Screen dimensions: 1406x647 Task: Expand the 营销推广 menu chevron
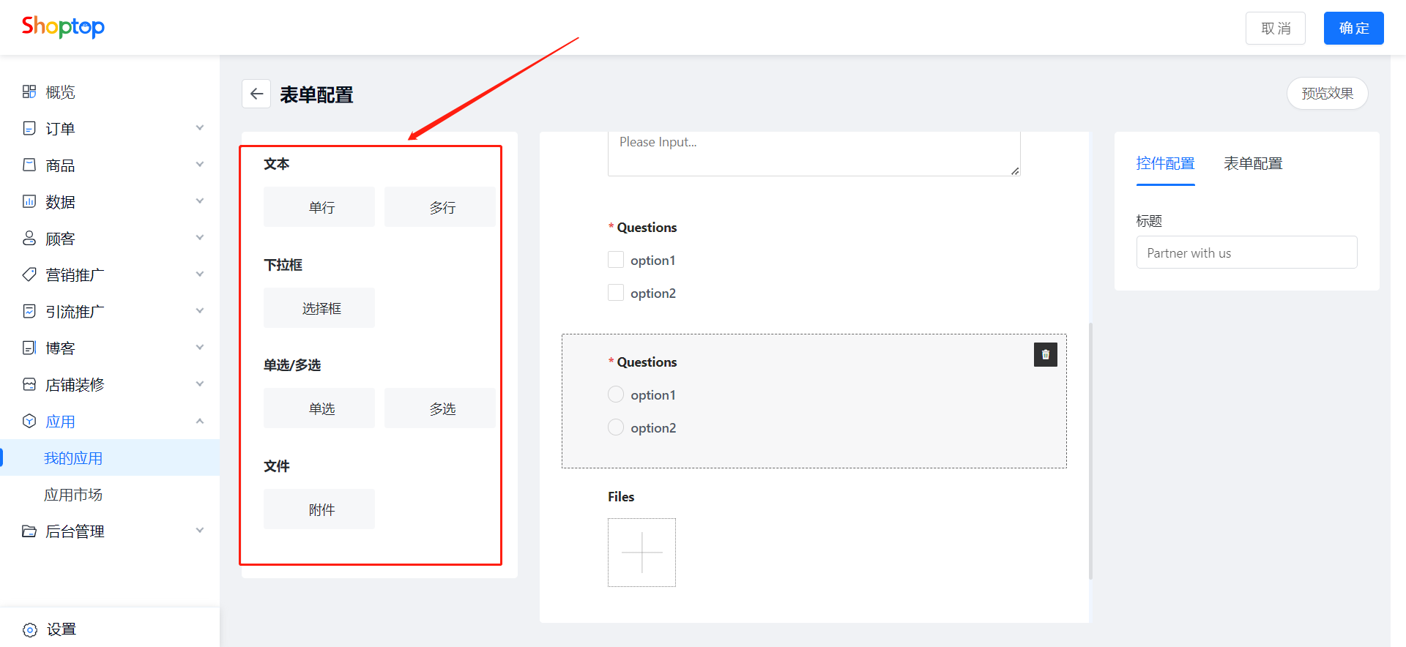pyautogui.click(x=200, y=274)
